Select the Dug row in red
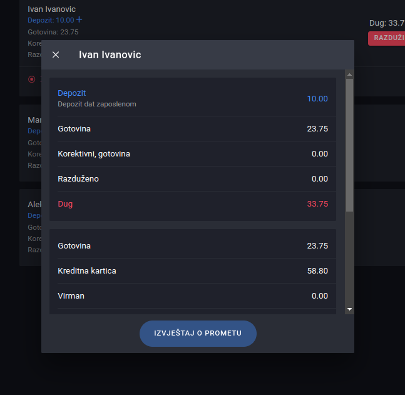Screen dimensions: 405x395 tap(65, 204)
